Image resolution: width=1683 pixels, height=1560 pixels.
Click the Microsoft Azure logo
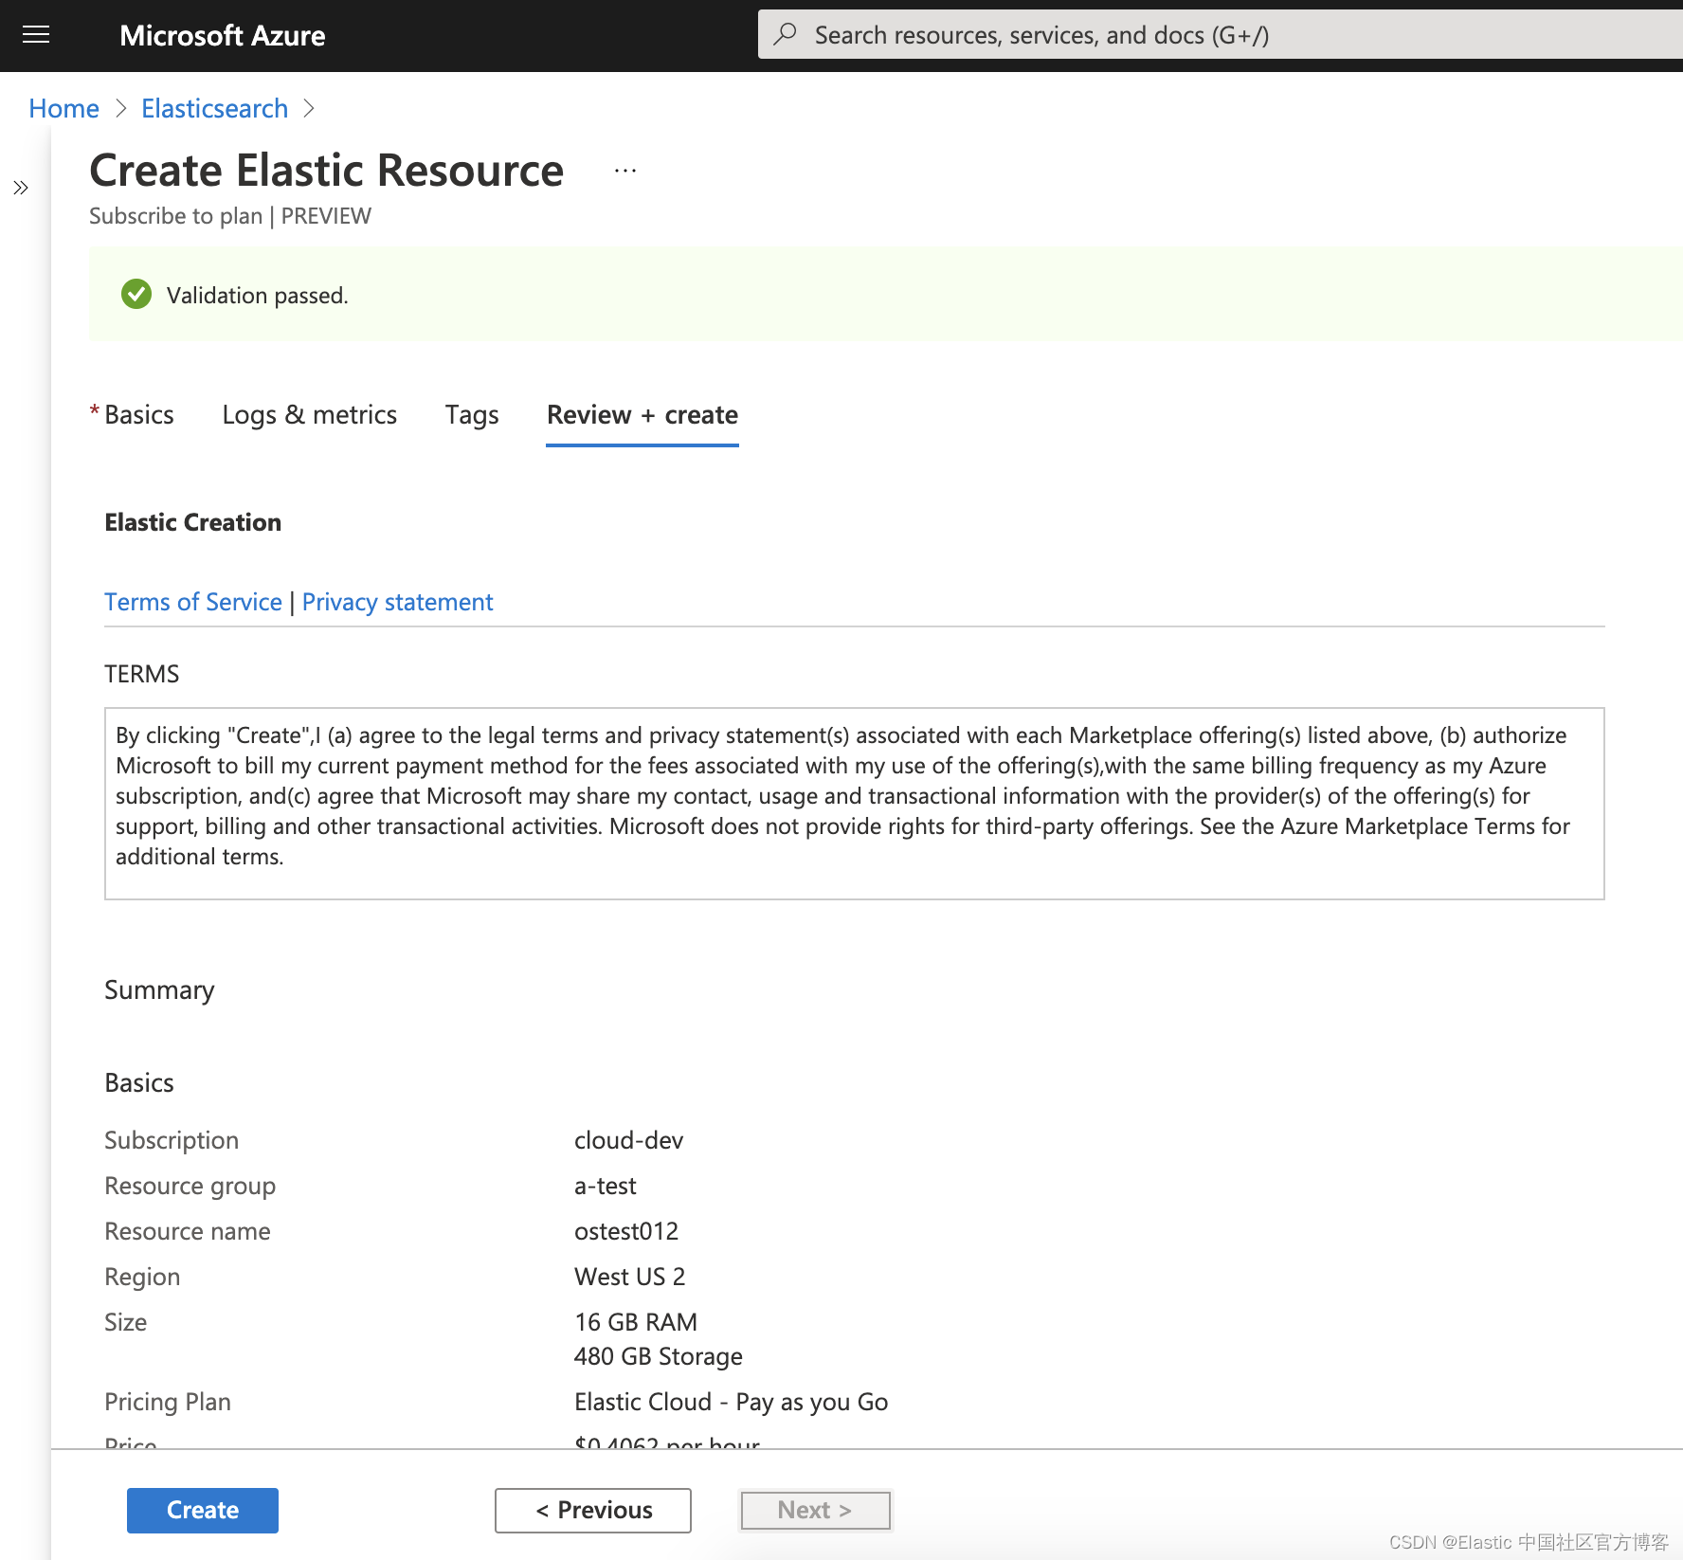[223, 35]
